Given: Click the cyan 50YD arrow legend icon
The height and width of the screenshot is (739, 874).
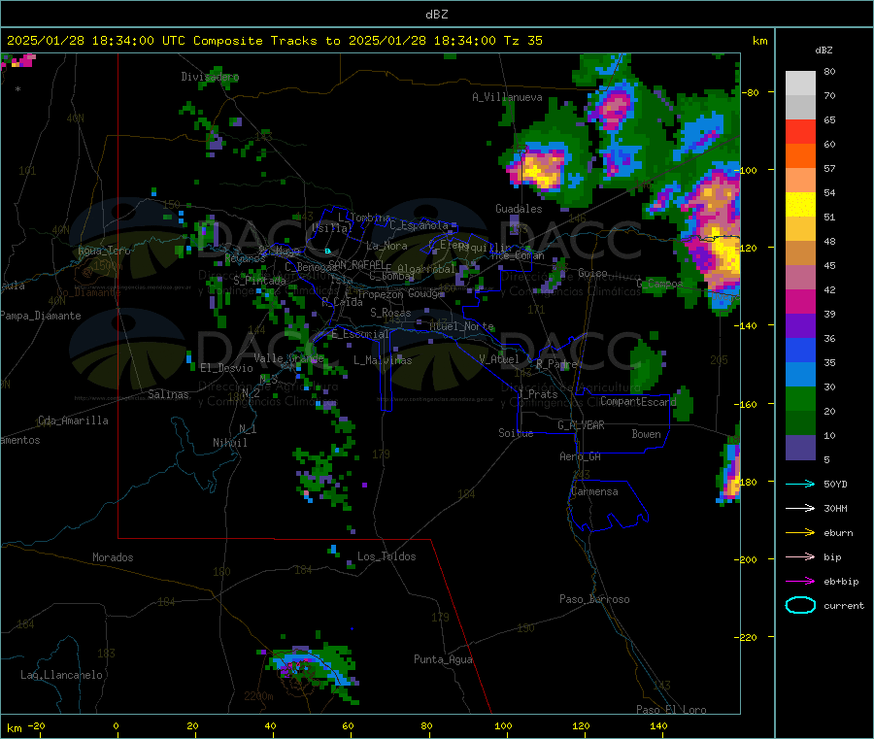Looking at the screenshot, I should pyautogui.click(x=800, y=484).
